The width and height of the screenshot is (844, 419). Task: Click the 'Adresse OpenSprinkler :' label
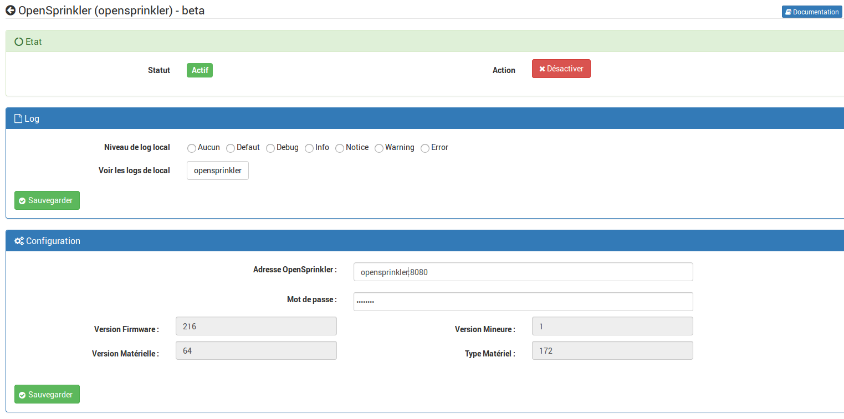(295, 270)
